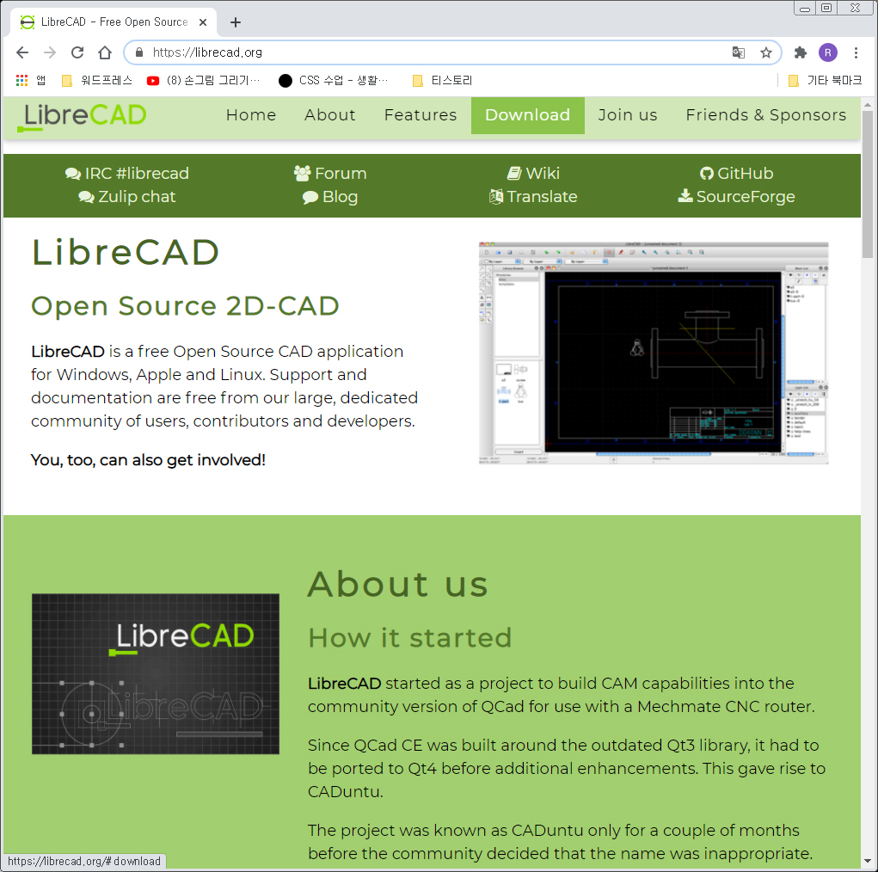Select the Join us navigation item
The width and height of the screenshot is (878, 872).
pyautogui.click(x=628, y=115)
